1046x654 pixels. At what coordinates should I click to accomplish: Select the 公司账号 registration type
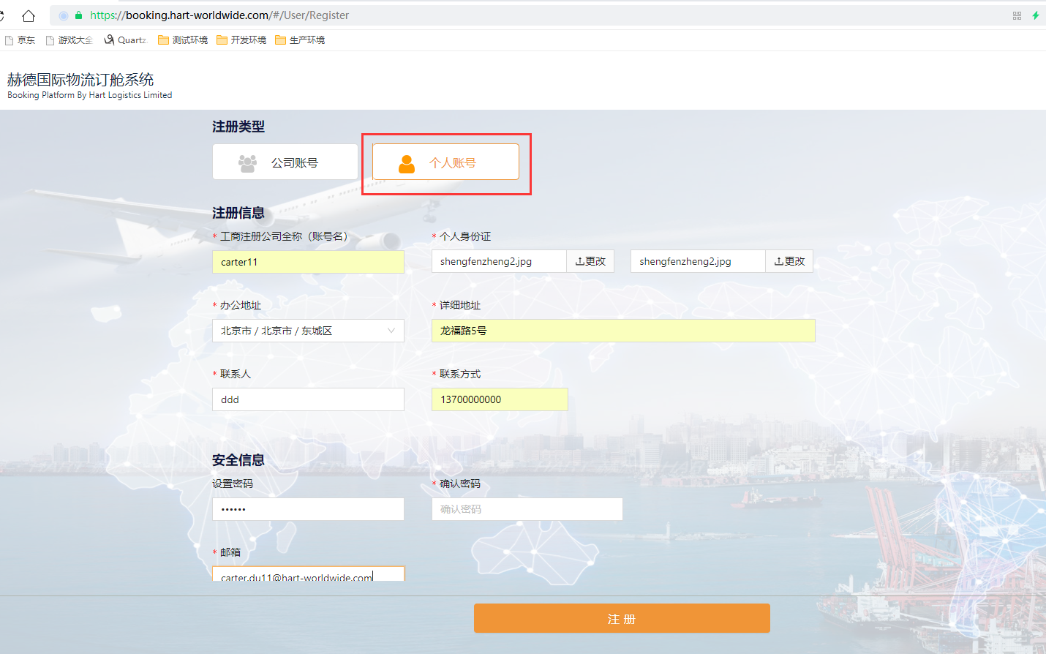click(x=285, y=162)
